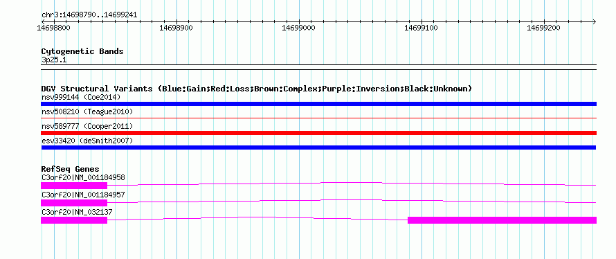The image size is (616, 259).
Task: Click ruler position 14699200
Action: point(544,28)
